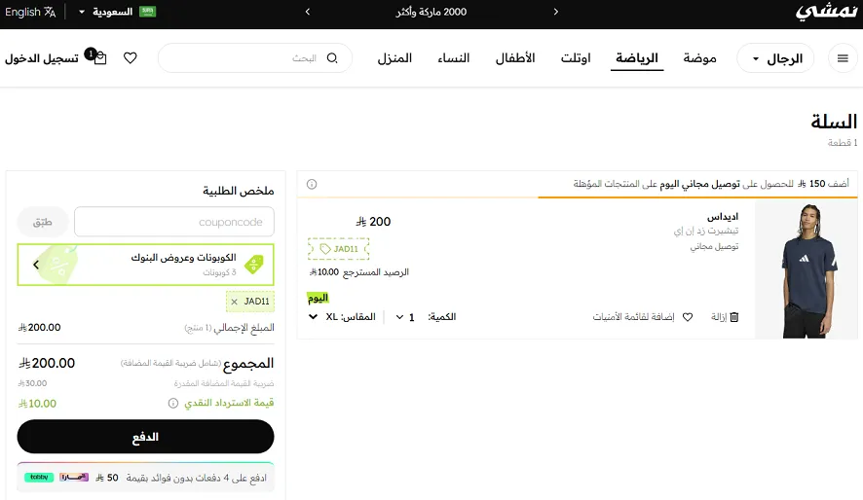Image resolution: width=863 pixels, height=500 pixels.
Task: Open the shopping bag cart icon
Action: [99, 58]
